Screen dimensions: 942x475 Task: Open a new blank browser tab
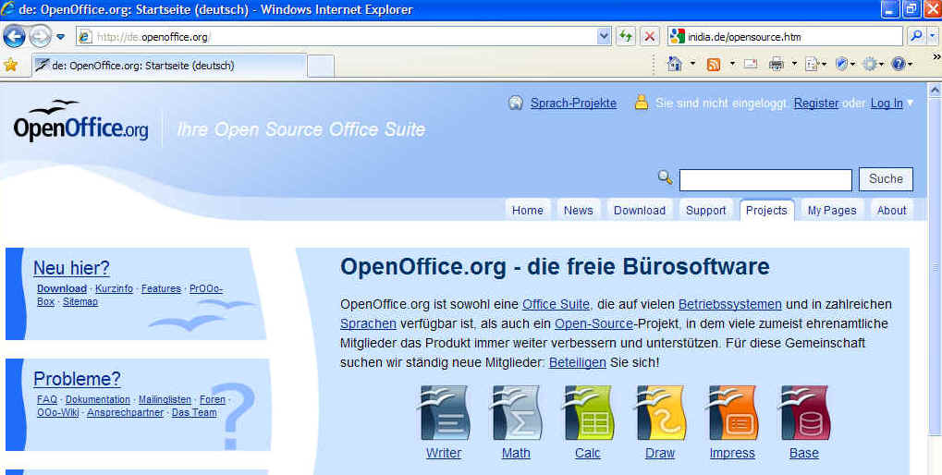point(321,66)
